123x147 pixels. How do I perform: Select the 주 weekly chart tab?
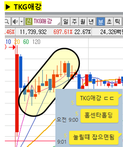[74, 21]
